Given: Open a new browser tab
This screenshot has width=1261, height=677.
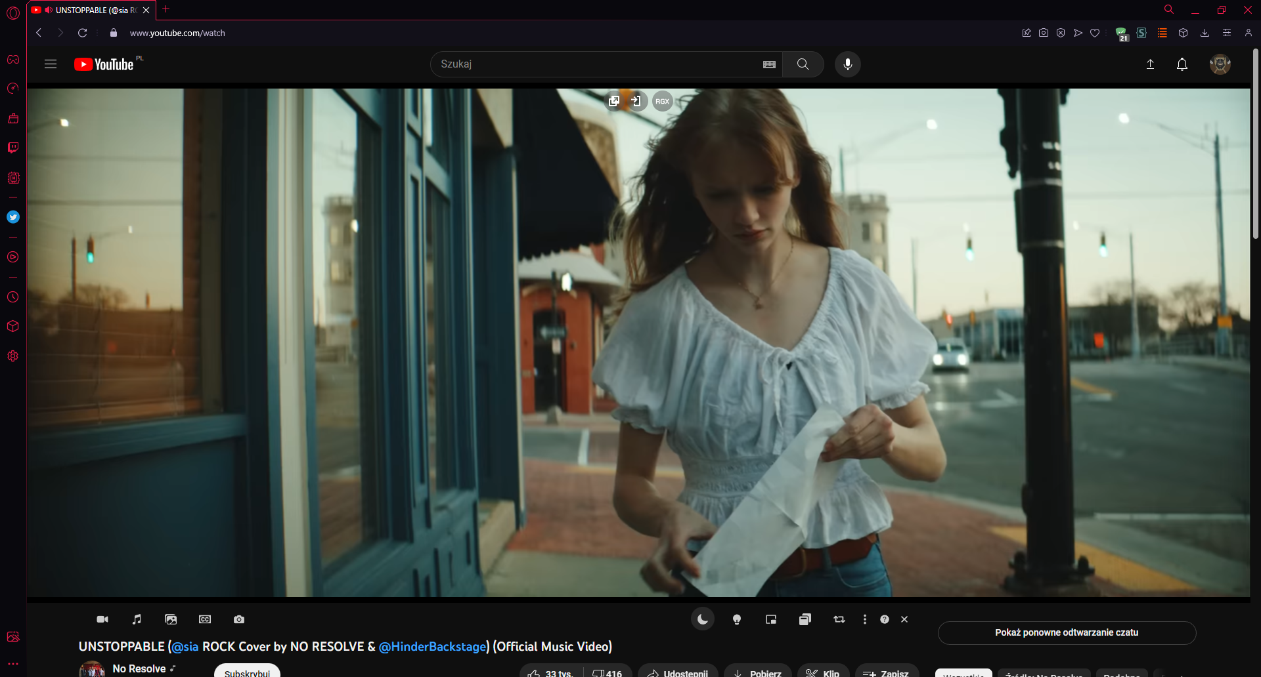Looking at the screenshot, I should coord(166,10).
